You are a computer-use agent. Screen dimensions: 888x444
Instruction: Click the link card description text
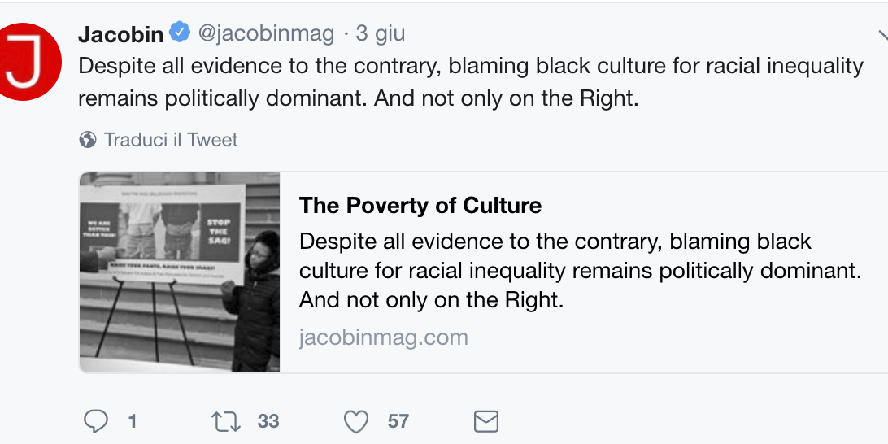[579, 271]
